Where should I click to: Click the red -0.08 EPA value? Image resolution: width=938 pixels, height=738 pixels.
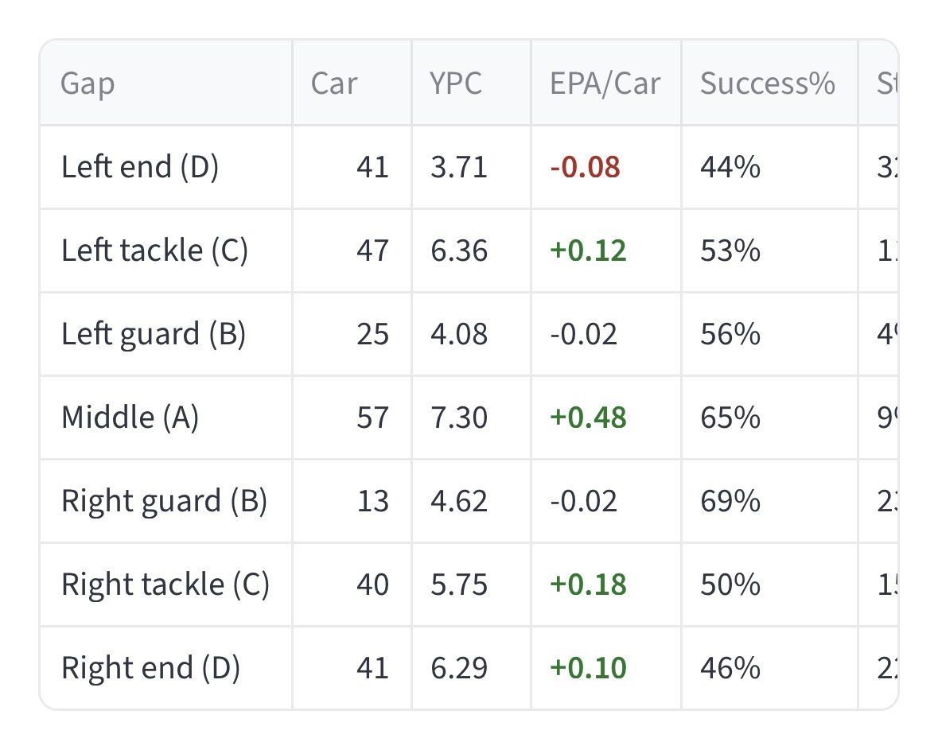pyautogui.click(x=585, y=167)
